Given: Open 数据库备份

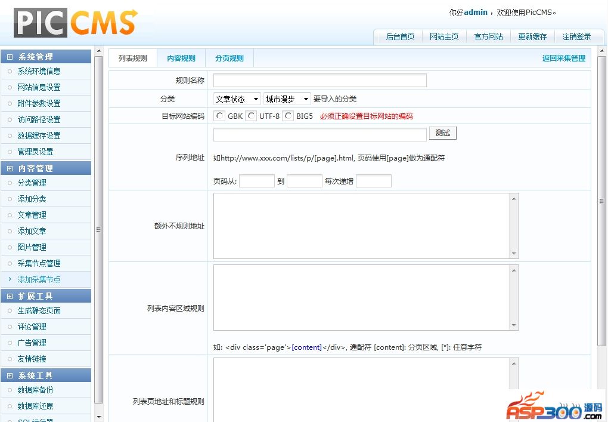Looking at the screenshot, I should point(35,390).
